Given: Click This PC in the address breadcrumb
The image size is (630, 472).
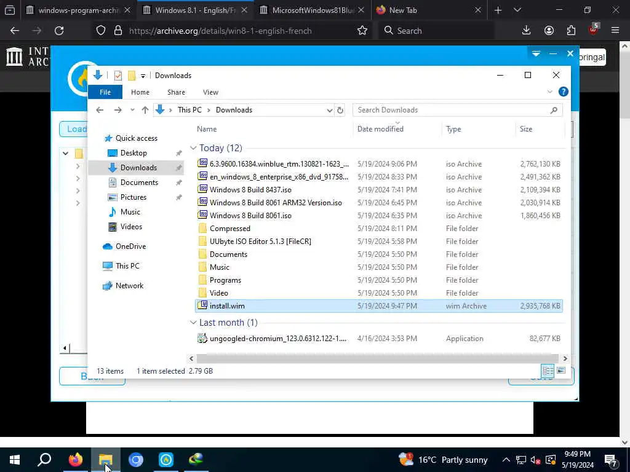Looking at the screenshot, I should 189,110.
